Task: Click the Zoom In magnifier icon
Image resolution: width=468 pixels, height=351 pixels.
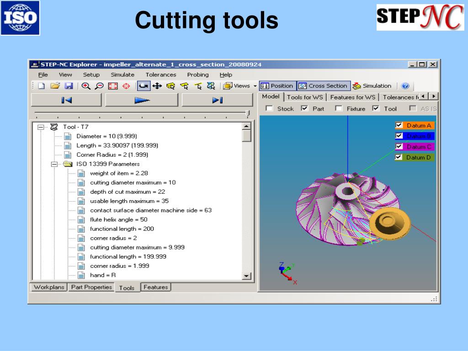Action: (x=86, y=86)
